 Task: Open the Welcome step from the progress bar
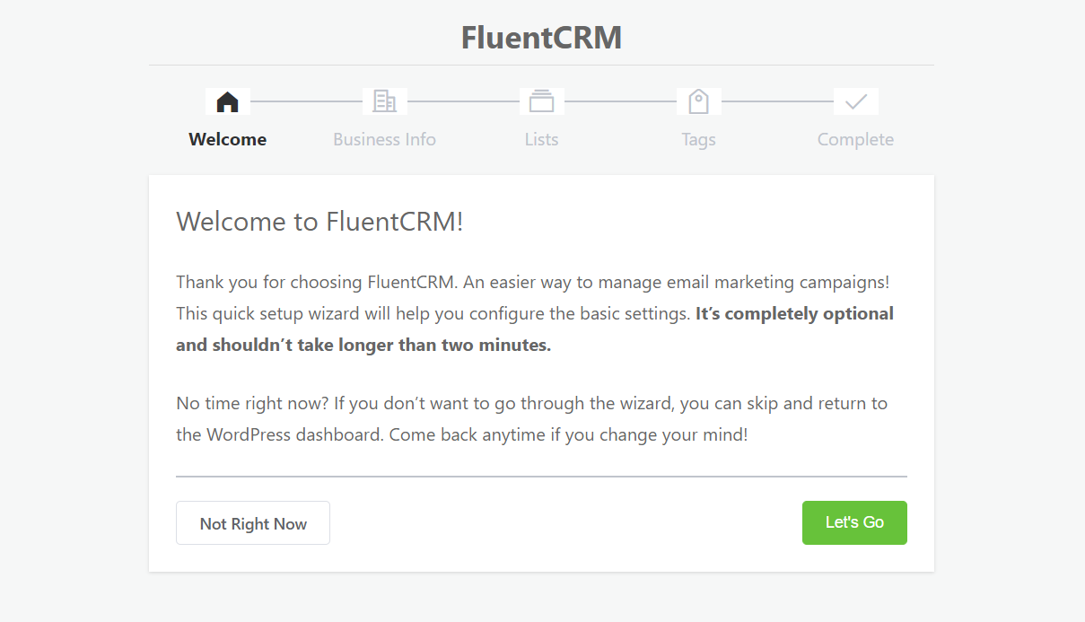point(227,117)
